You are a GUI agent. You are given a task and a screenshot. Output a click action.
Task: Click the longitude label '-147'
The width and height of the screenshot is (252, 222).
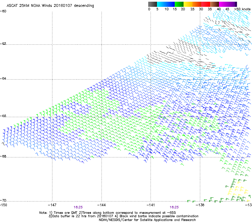[x=52, y=205]
